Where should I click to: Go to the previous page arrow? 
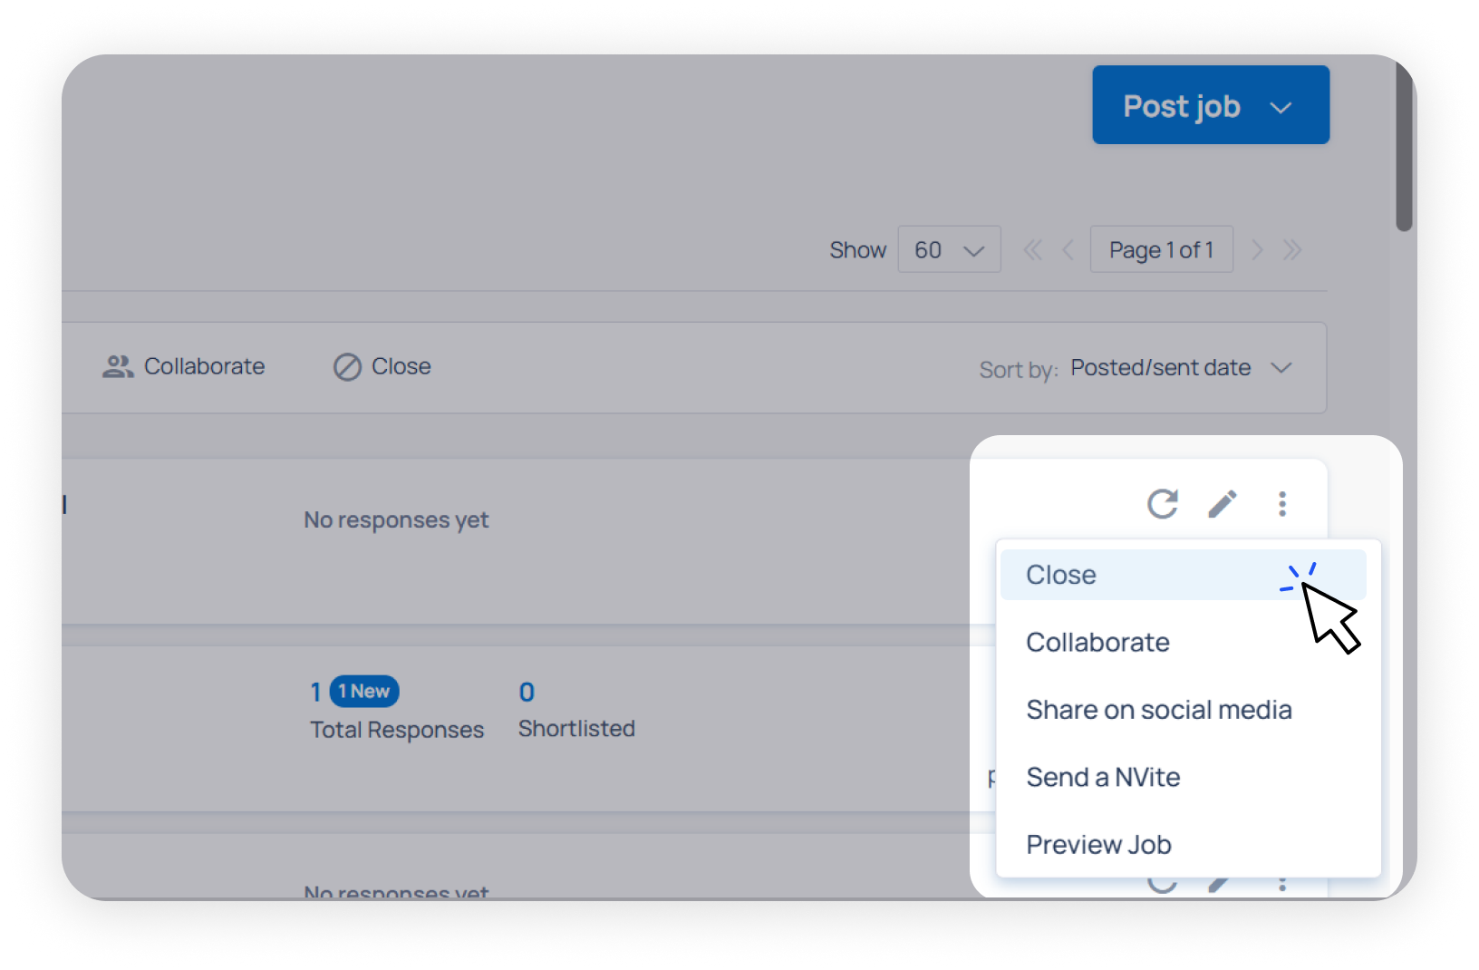tap(1068, 250)
